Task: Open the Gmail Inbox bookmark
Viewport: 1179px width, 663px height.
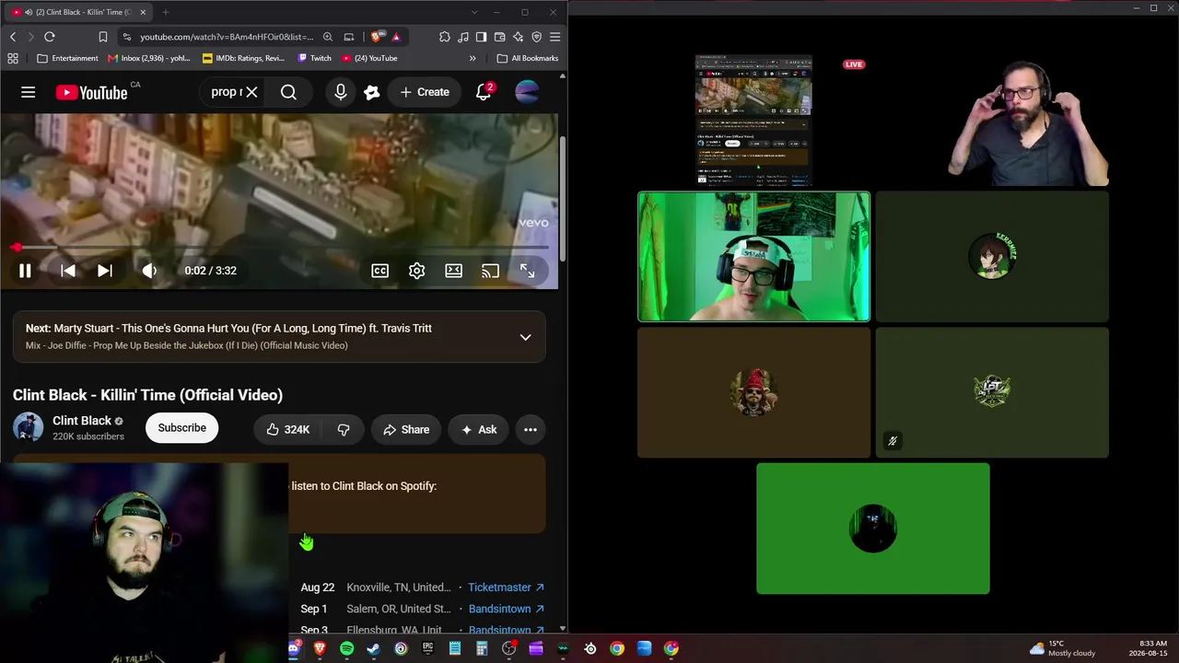Action: point(149,58)
